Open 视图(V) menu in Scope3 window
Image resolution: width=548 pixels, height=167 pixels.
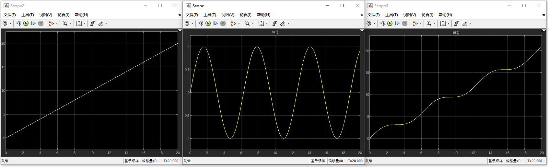coord(409,15)
